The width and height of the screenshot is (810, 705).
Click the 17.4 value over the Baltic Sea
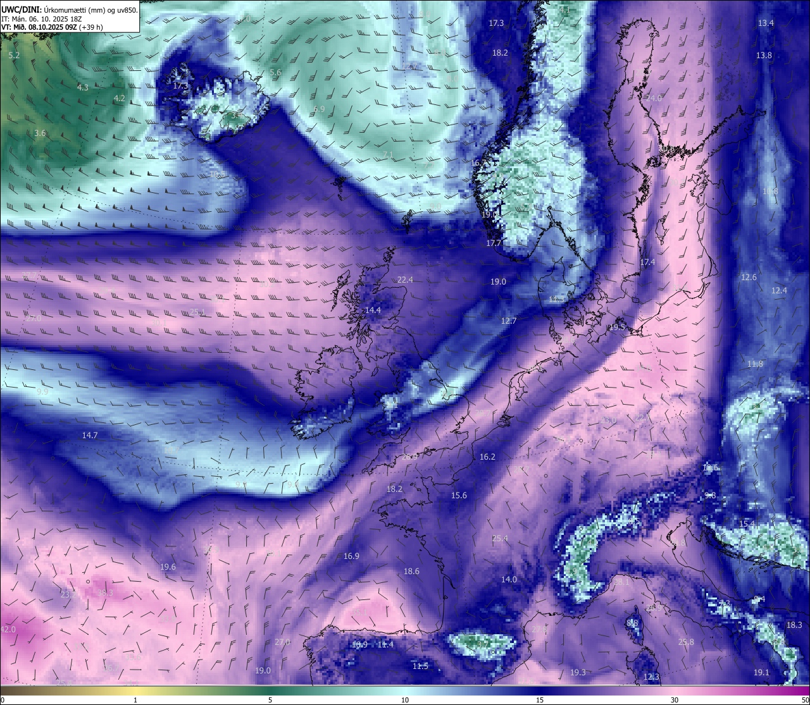[x=647, y=262]
